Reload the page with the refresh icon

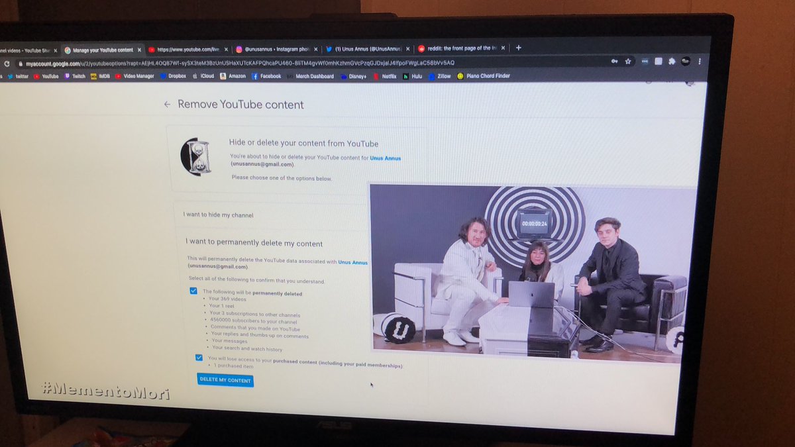click(x=7, y=64)
